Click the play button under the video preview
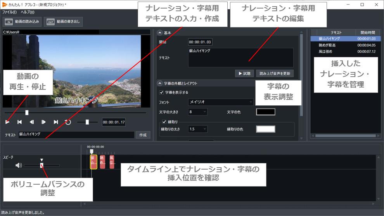This screenshot has height=216, width=384. (7, 122)
